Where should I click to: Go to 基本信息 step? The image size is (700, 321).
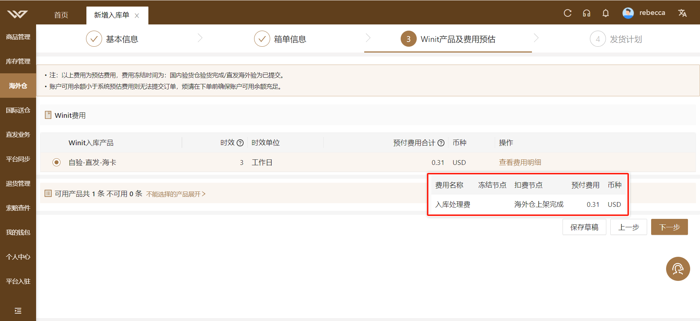[112, 39]
